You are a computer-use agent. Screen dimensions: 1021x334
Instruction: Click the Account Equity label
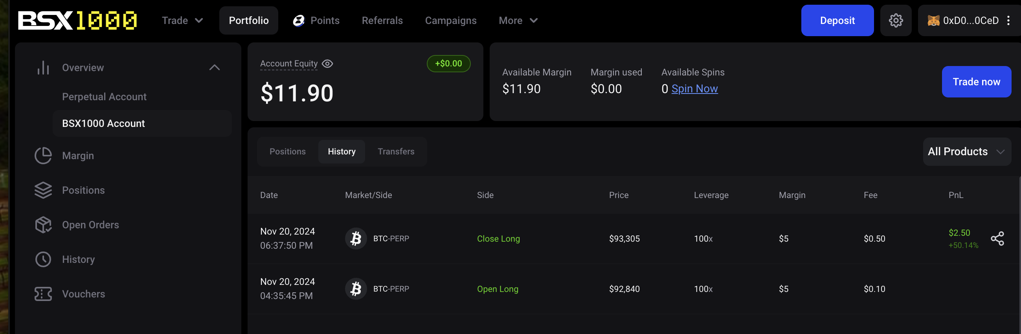pos(288,63)
